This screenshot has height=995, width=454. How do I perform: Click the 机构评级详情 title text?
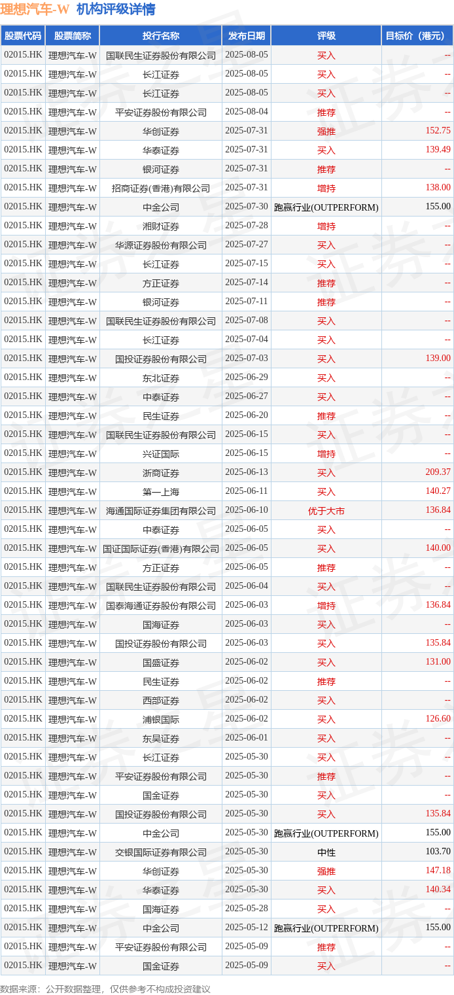coord(116,9)
